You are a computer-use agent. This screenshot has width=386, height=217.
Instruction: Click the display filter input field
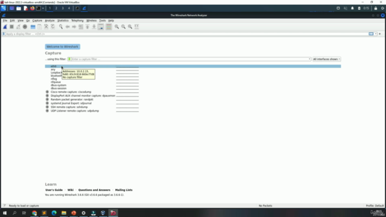pyautogui.click(x=186, y=34)
